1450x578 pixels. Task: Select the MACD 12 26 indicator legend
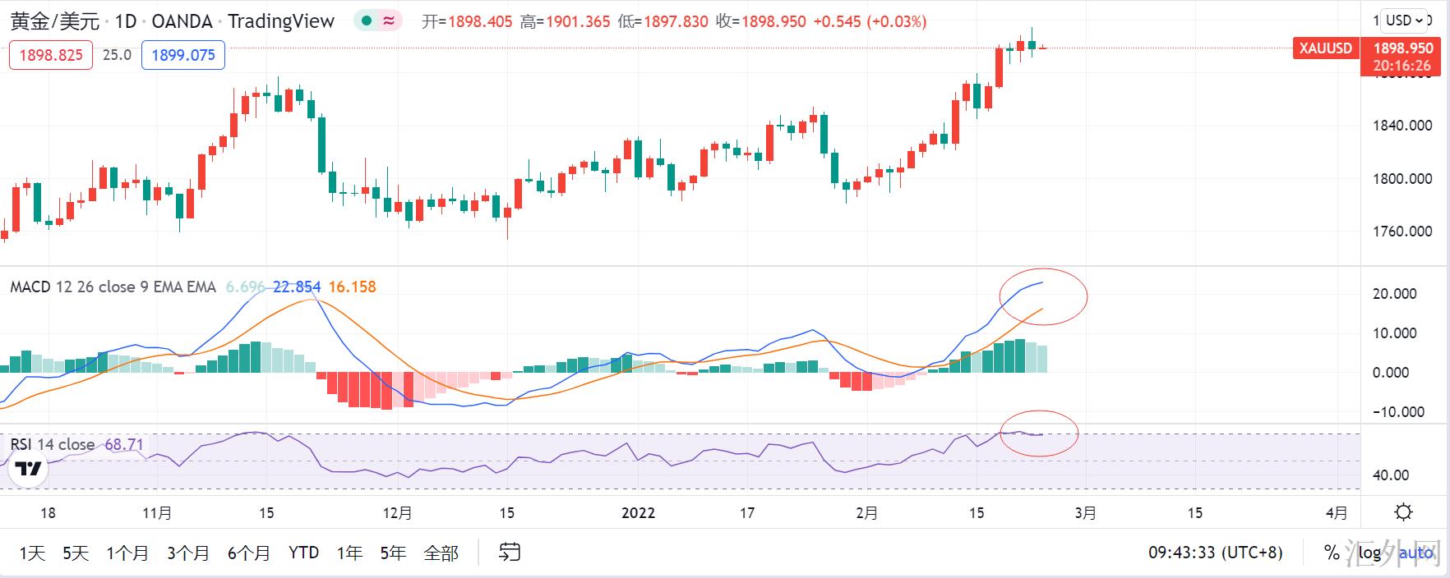pyautogui.click(x=113, y=287)
